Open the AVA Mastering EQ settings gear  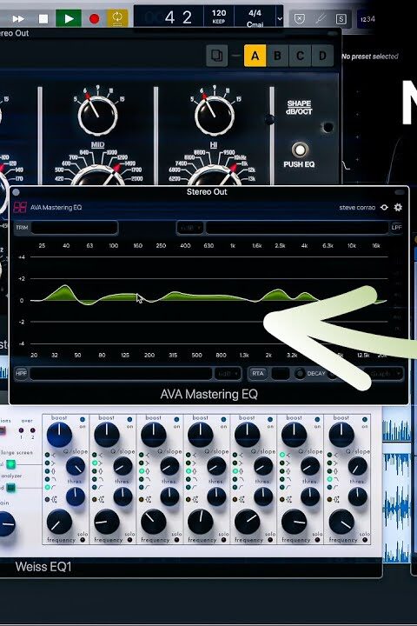pyautogui.click(x=398, y=207)
